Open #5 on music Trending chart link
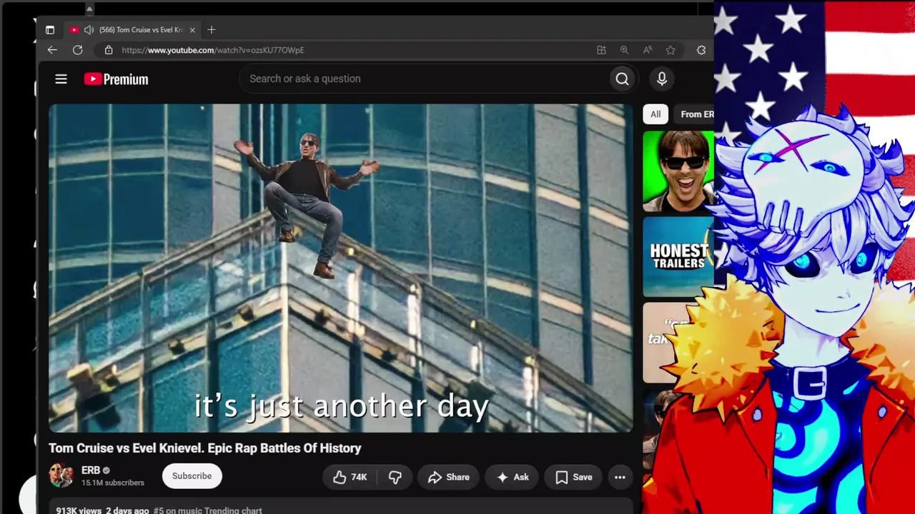This screenshot has width=915, height=514. pyautogui.click(x=207, y=510)
